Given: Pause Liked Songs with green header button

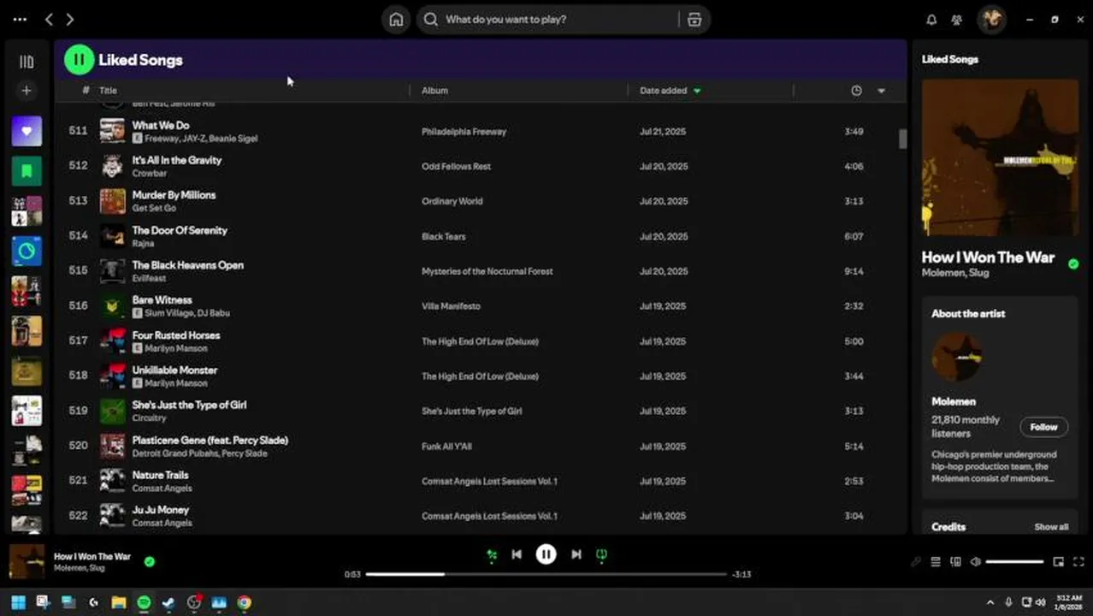Looking at the screenshot, I should coord(79,60).
